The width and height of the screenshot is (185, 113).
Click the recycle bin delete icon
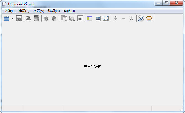pos(36,18)
